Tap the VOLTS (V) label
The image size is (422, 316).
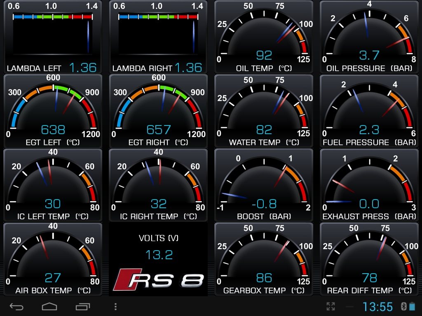pyautogui.click(x=159, y=238)
